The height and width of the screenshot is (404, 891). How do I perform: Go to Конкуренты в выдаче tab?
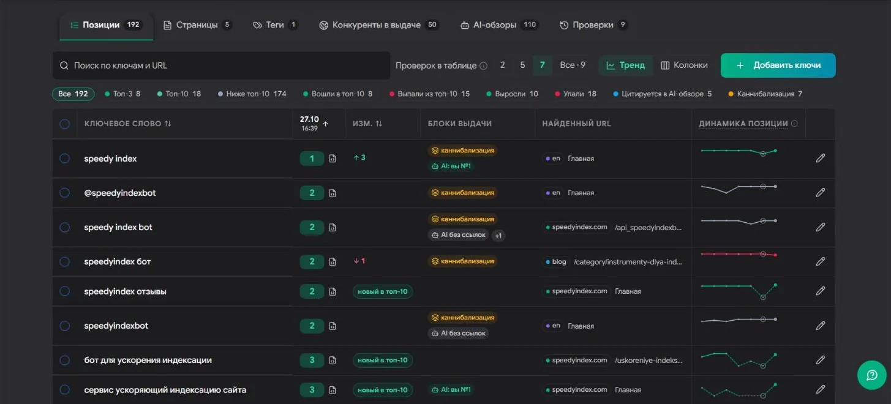tap(379, 25)
